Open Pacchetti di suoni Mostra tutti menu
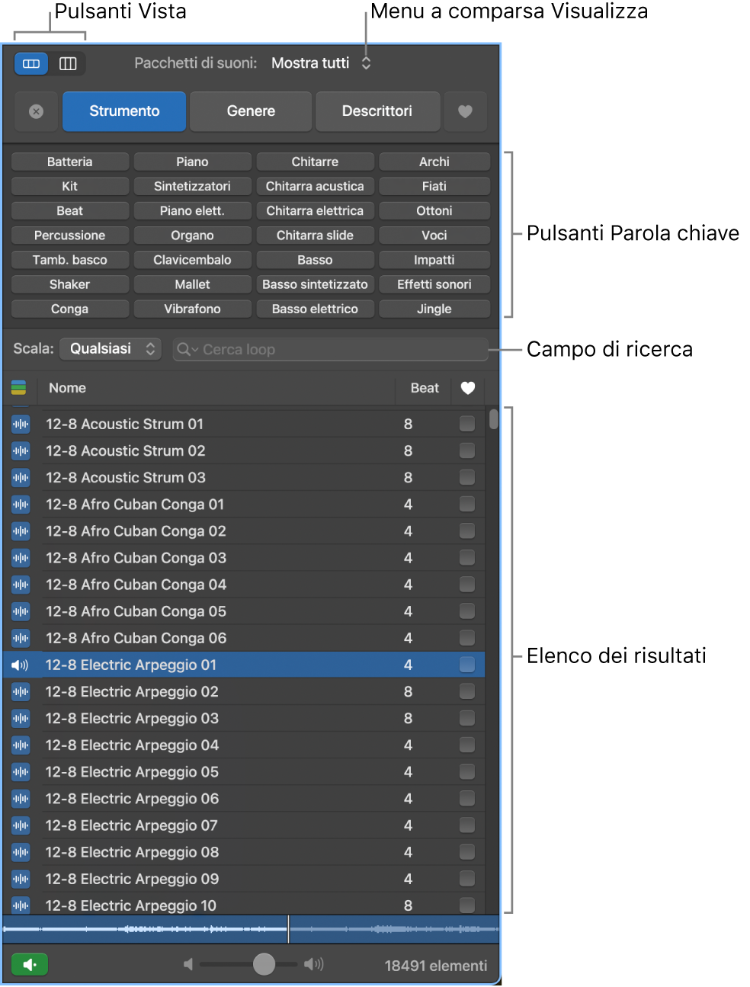The image size is (750, 987). (321, 63)
